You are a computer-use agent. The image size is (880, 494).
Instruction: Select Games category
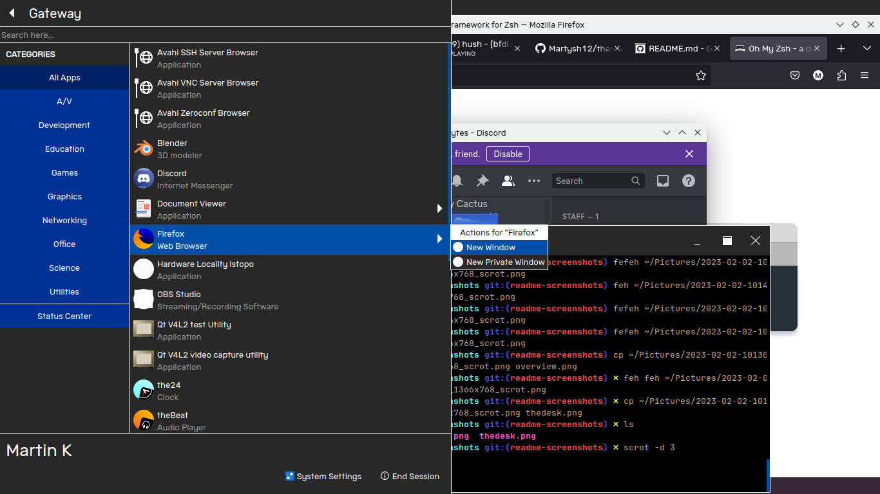tap(64, 172)
